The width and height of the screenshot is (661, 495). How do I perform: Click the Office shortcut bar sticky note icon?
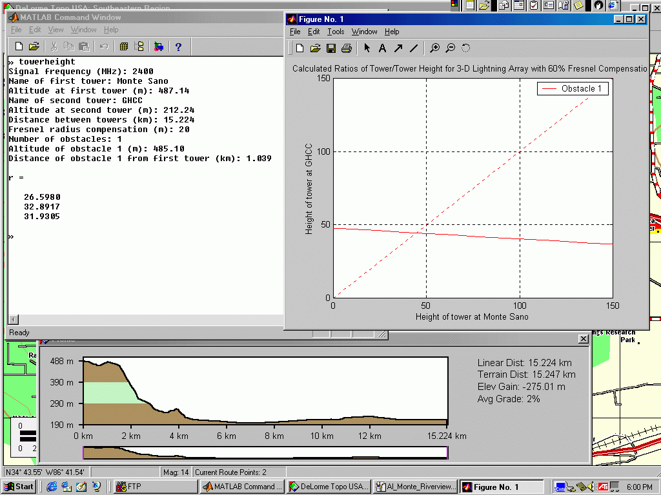[579, 5]
